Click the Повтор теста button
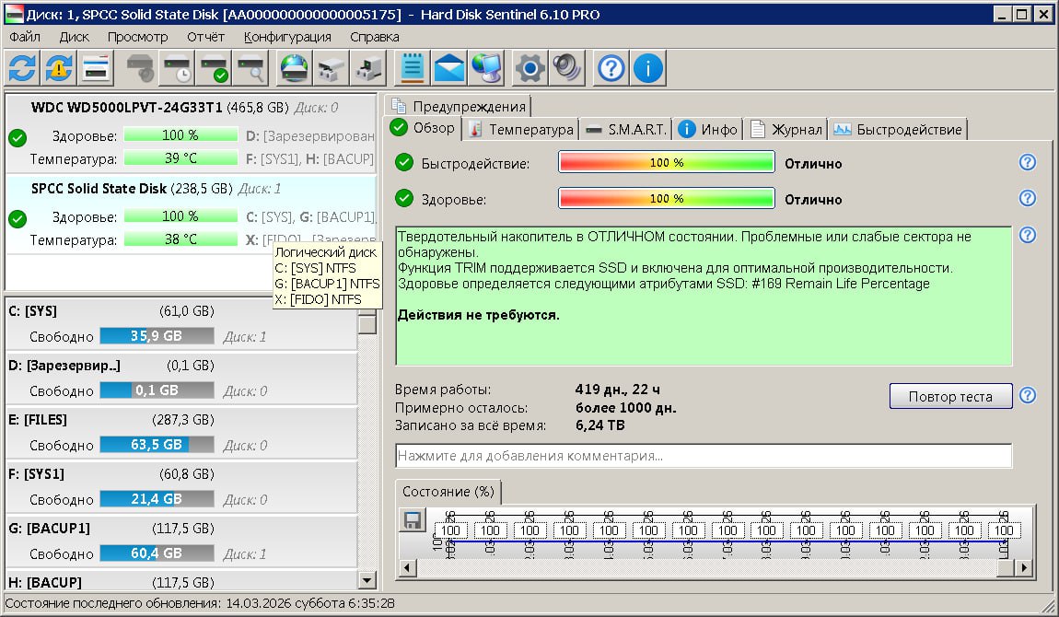 950,397
